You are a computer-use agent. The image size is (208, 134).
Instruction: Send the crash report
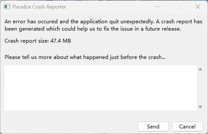click(x=153, y=127)
